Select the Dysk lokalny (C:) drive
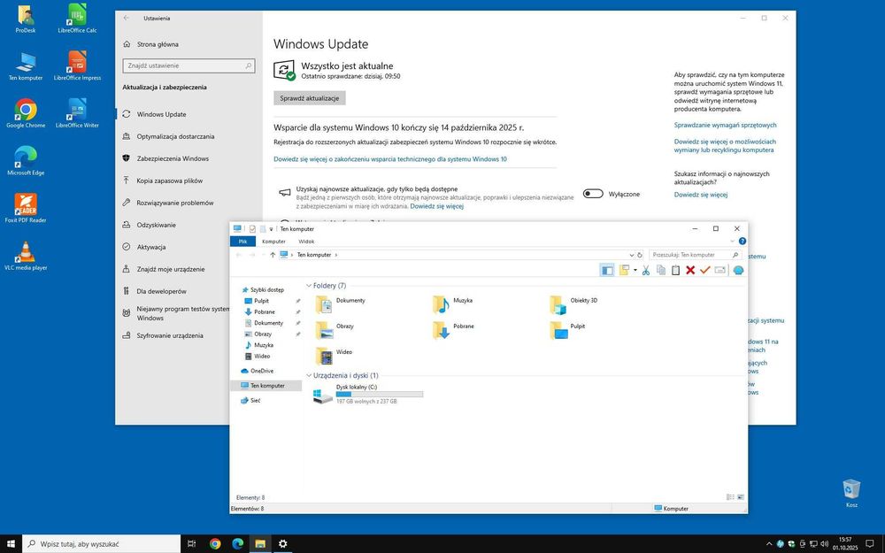Viewport: 885px width, 553px height. (x=368, y=394)
